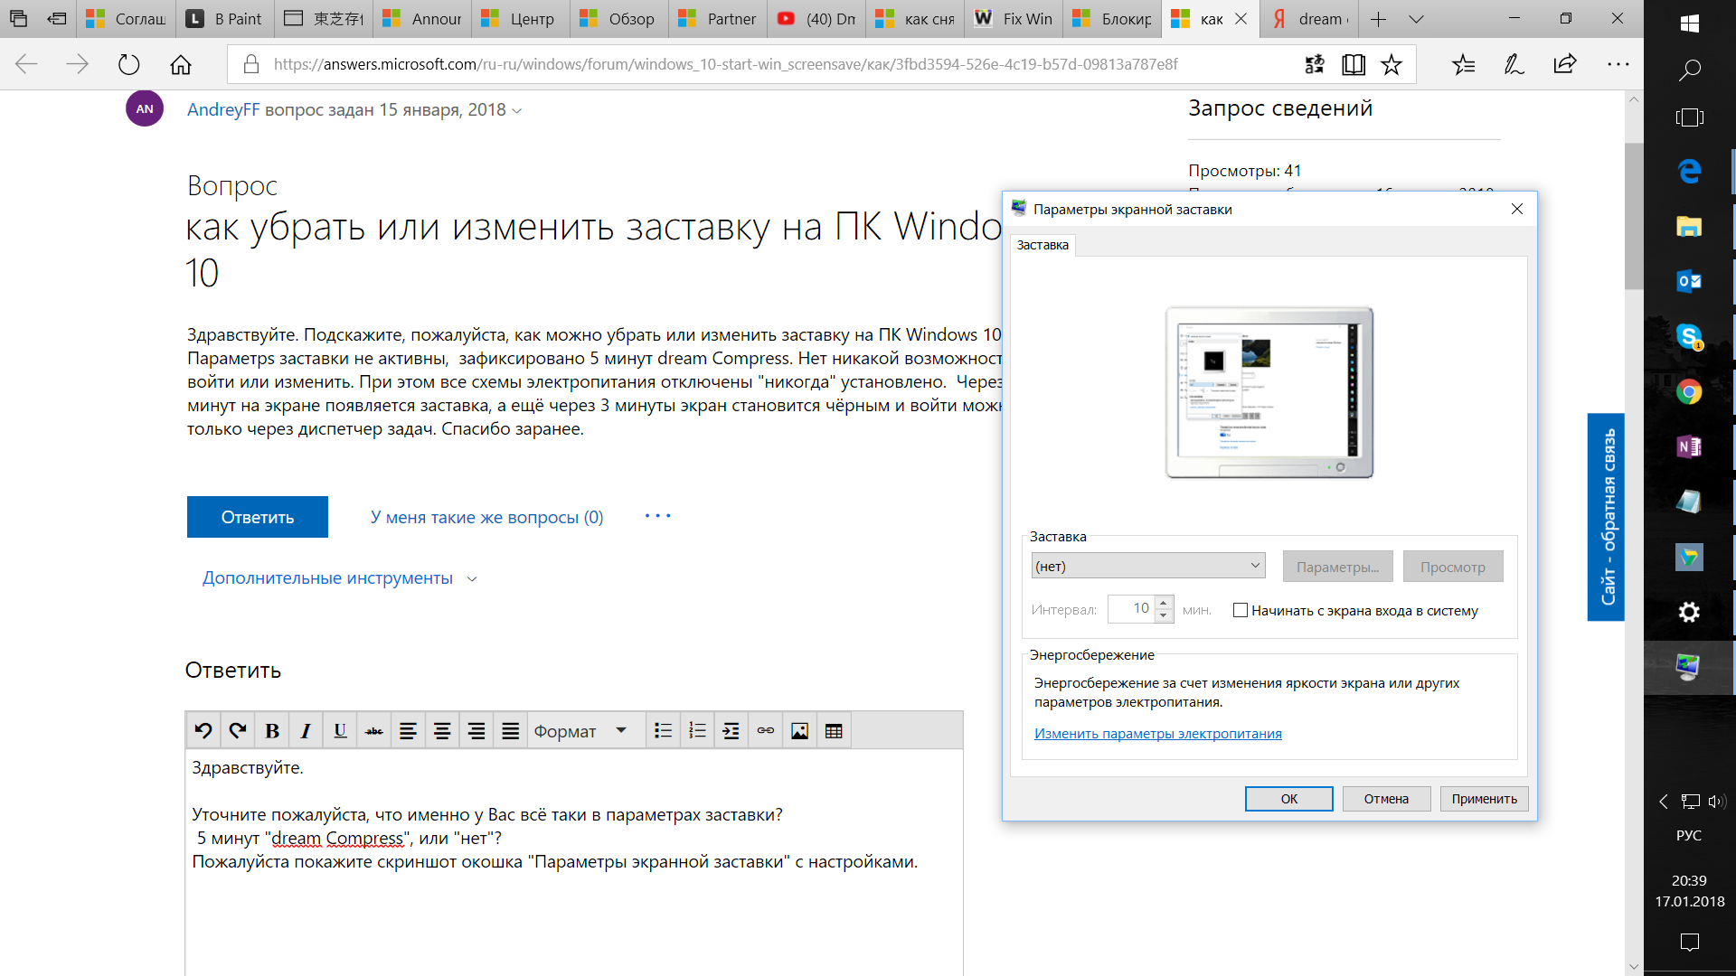Open Edge Settings and more menu
1736x976 pixels.
click(x=1618, y=64)
